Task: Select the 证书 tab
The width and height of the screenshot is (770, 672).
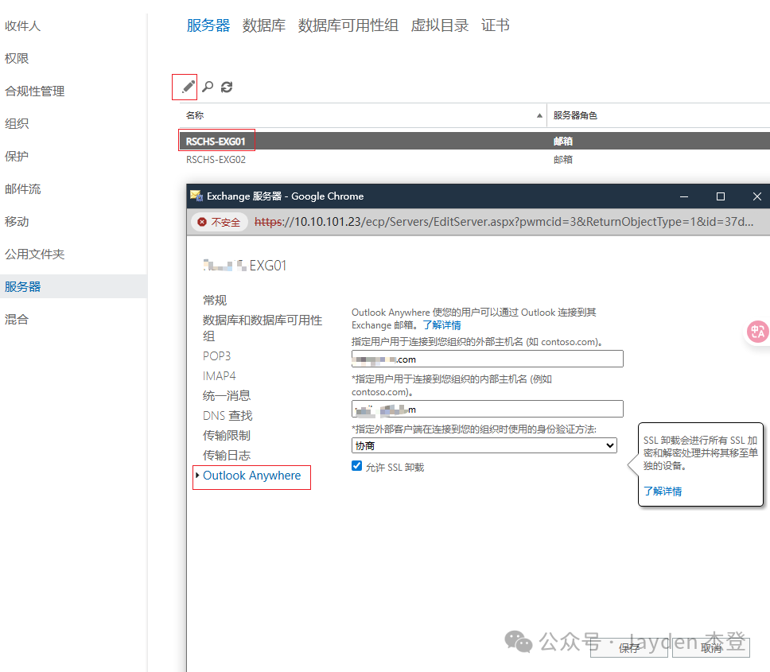Action: click(x=495, y=25)
